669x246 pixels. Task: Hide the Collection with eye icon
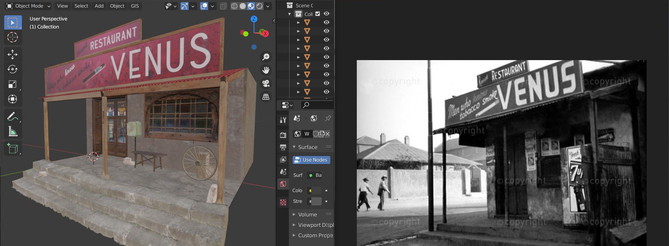click(x=326, y=14)
